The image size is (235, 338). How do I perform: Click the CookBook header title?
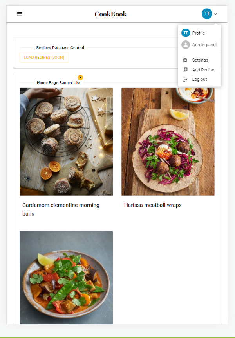110,14
